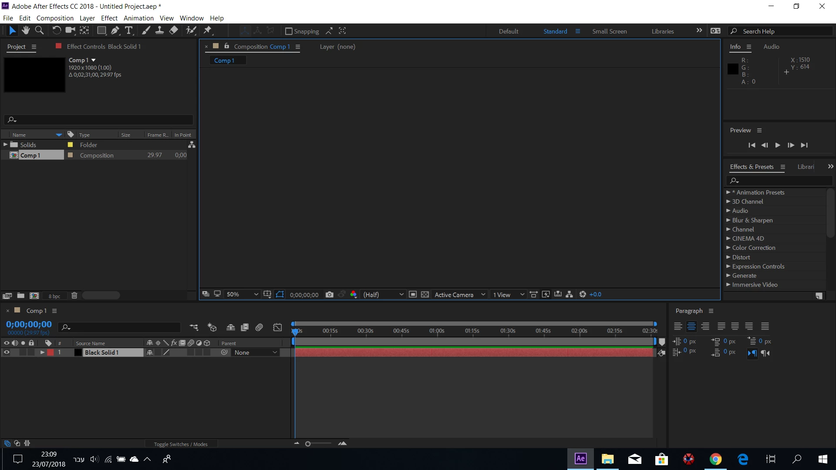Click the Toggle Switches / Modes button
836x470 pixels.
coord(180,444)
